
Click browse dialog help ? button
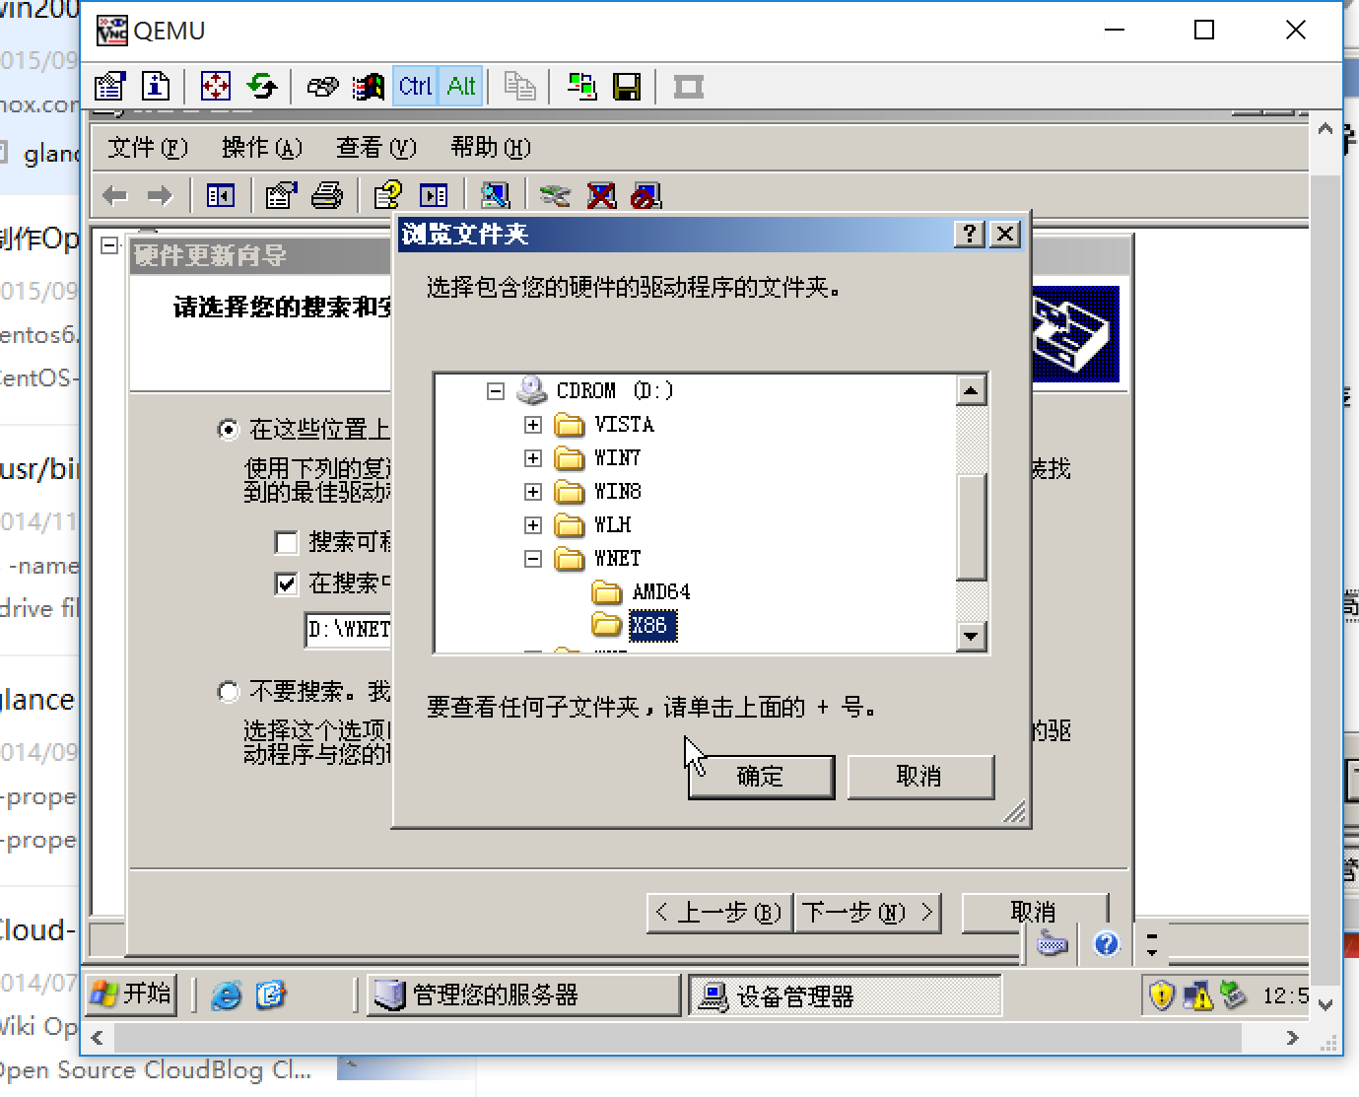tap(969, 234)
